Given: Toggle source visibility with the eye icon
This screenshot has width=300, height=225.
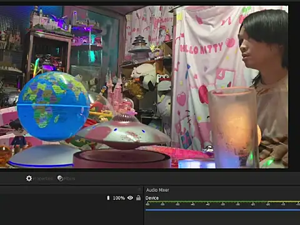Looking at the screenshot, I should [x=130, y=197].
